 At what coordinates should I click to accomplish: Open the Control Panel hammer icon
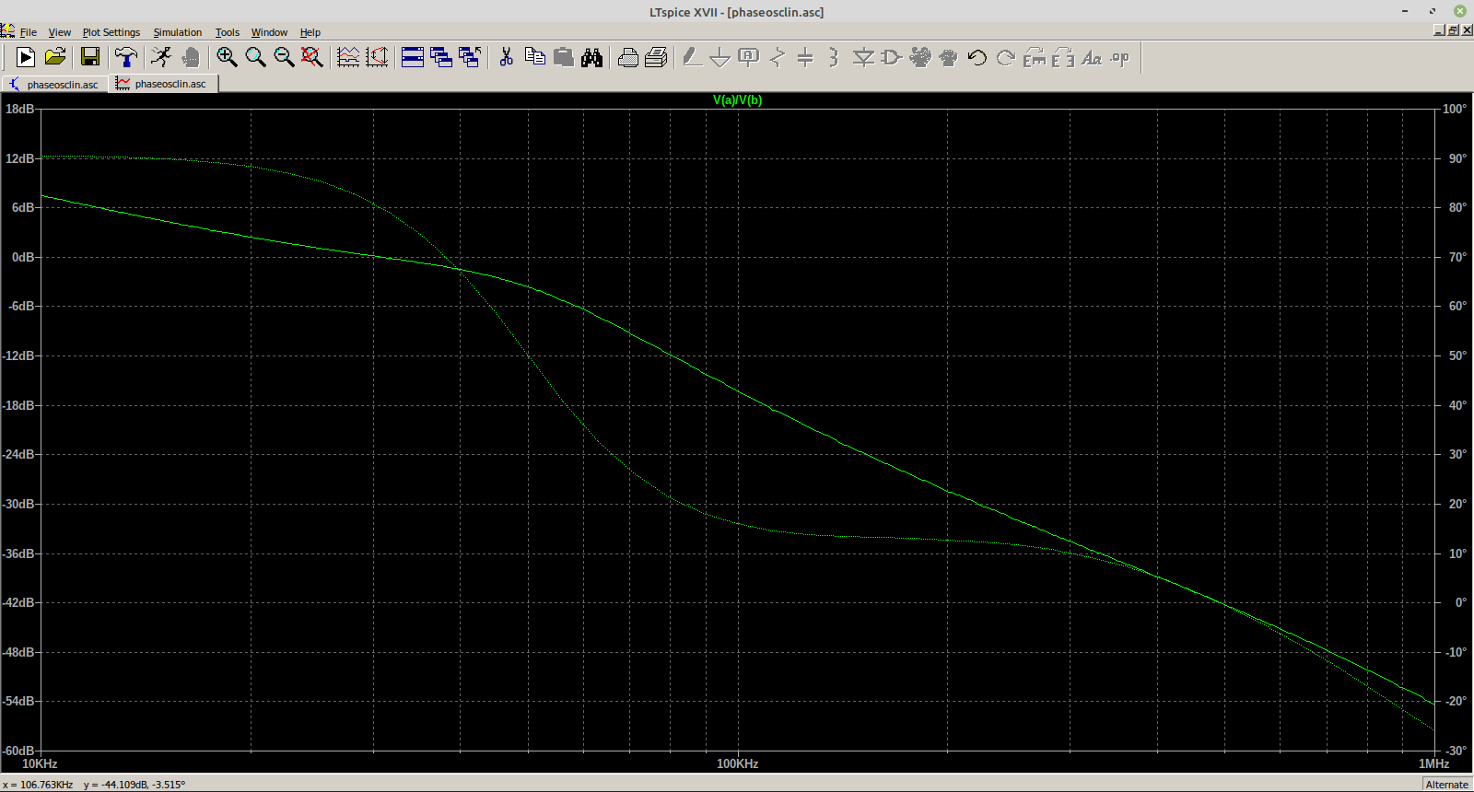point(126,57)
